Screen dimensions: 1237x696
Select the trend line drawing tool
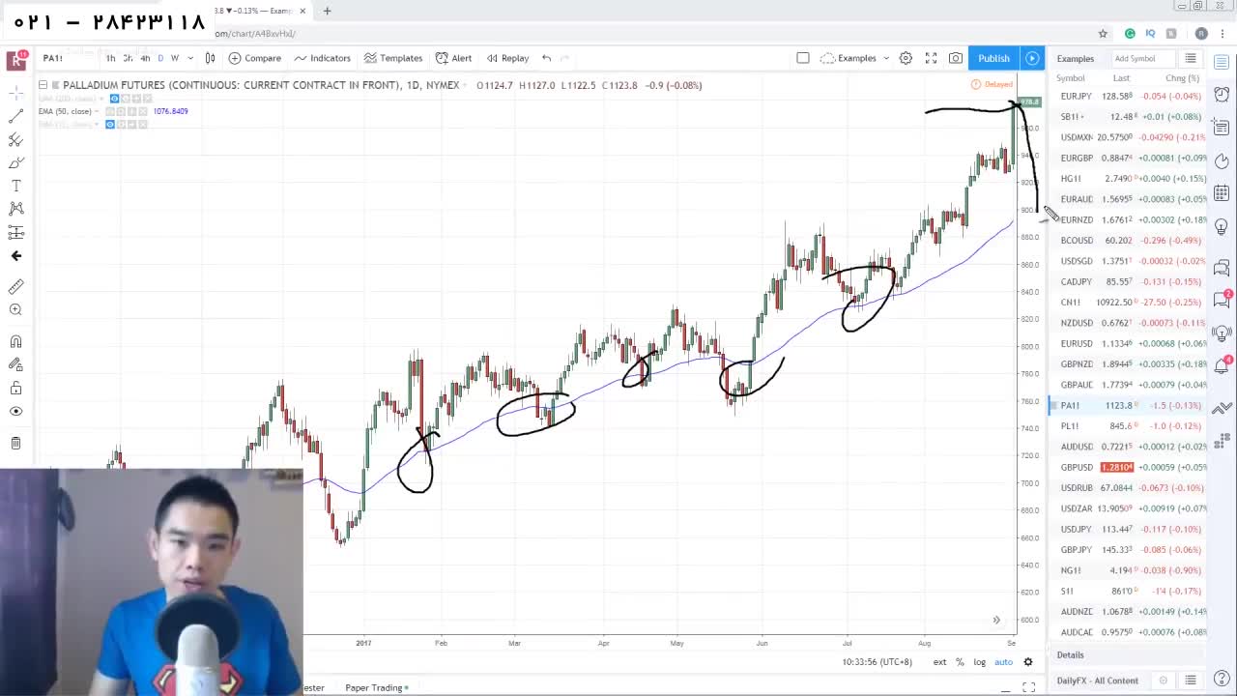16,116
